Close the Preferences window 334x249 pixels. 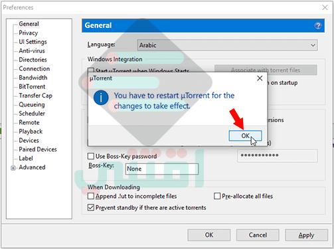pos(325,7)
